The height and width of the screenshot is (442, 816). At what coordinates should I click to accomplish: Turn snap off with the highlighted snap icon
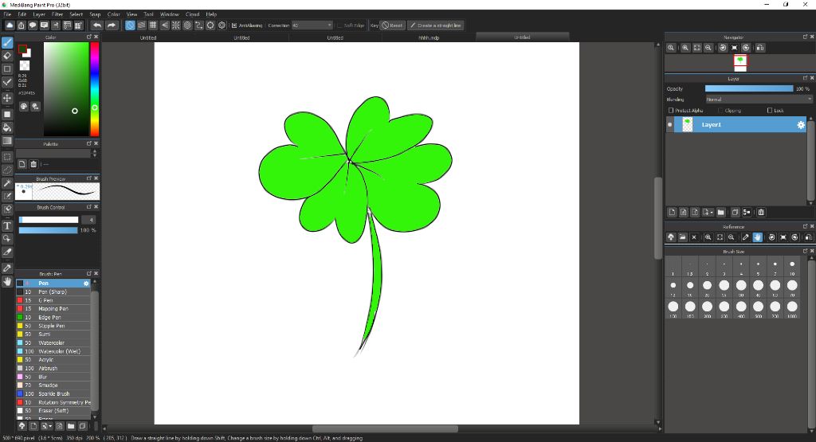coord(130,25)
